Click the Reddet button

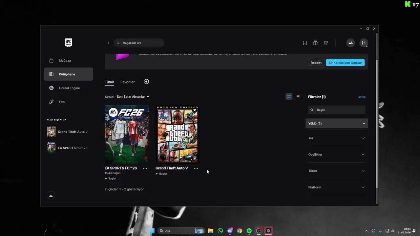[316, 63]
